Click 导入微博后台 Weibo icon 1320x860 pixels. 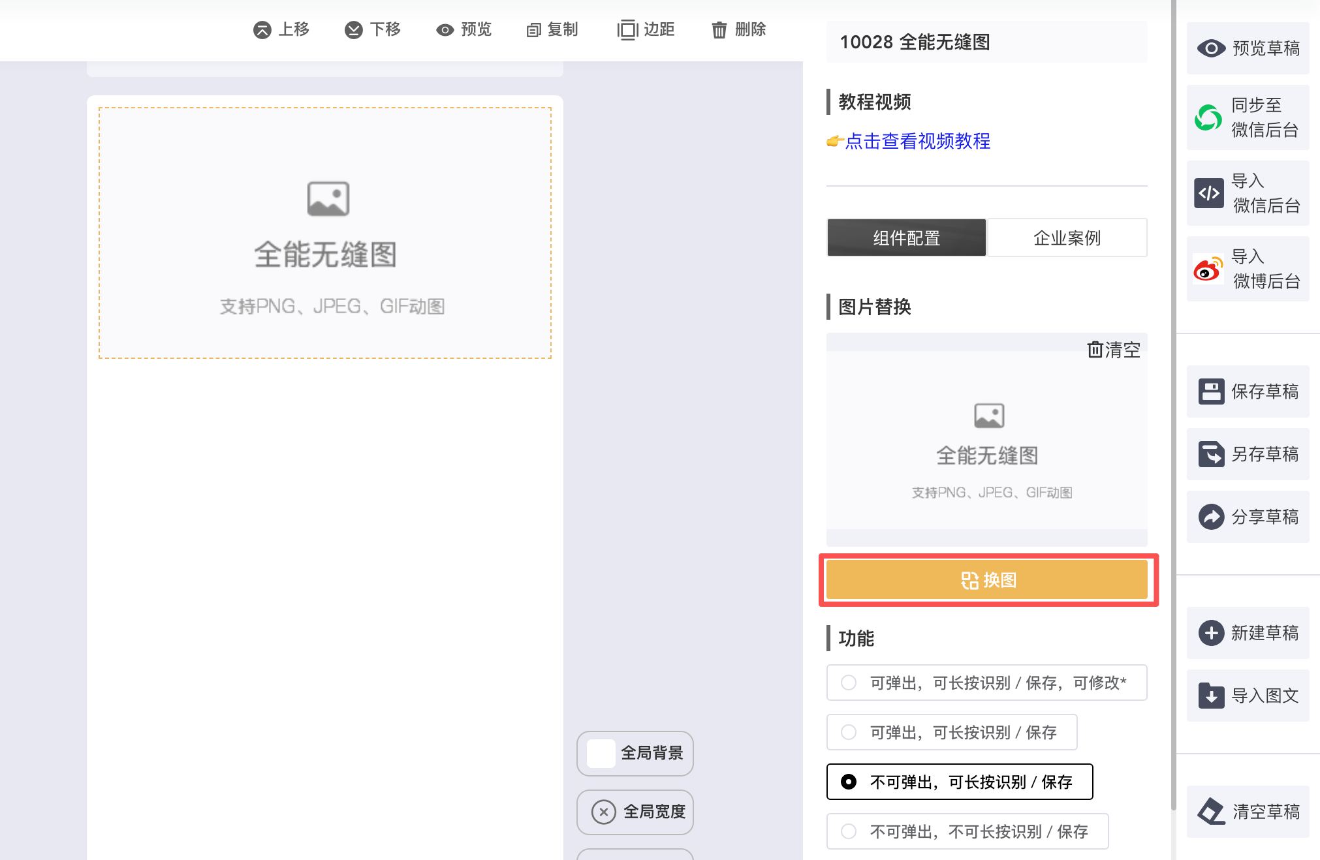1208,269
